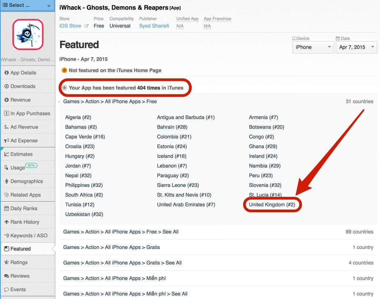Click the Related Apps icon

click(7, 195)
